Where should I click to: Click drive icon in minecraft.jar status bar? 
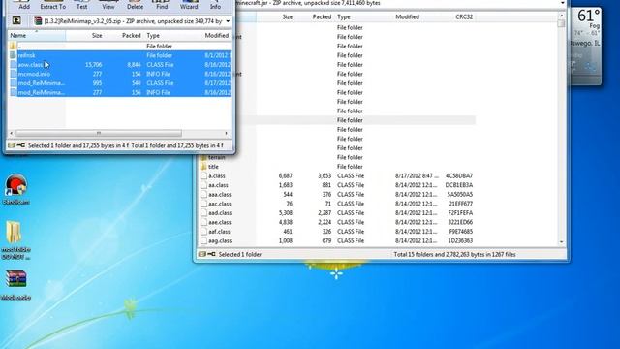[x=202, y=254]
